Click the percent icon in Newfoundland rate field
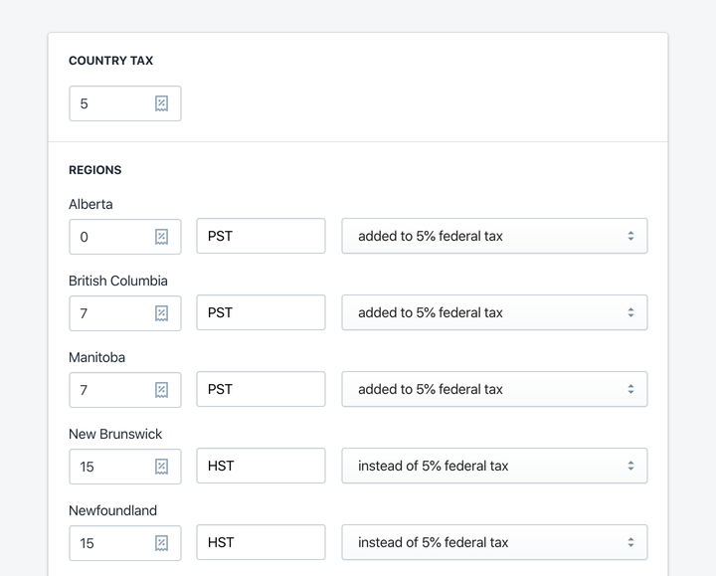Viewport: 716px width, 576px height. [161, 543]
